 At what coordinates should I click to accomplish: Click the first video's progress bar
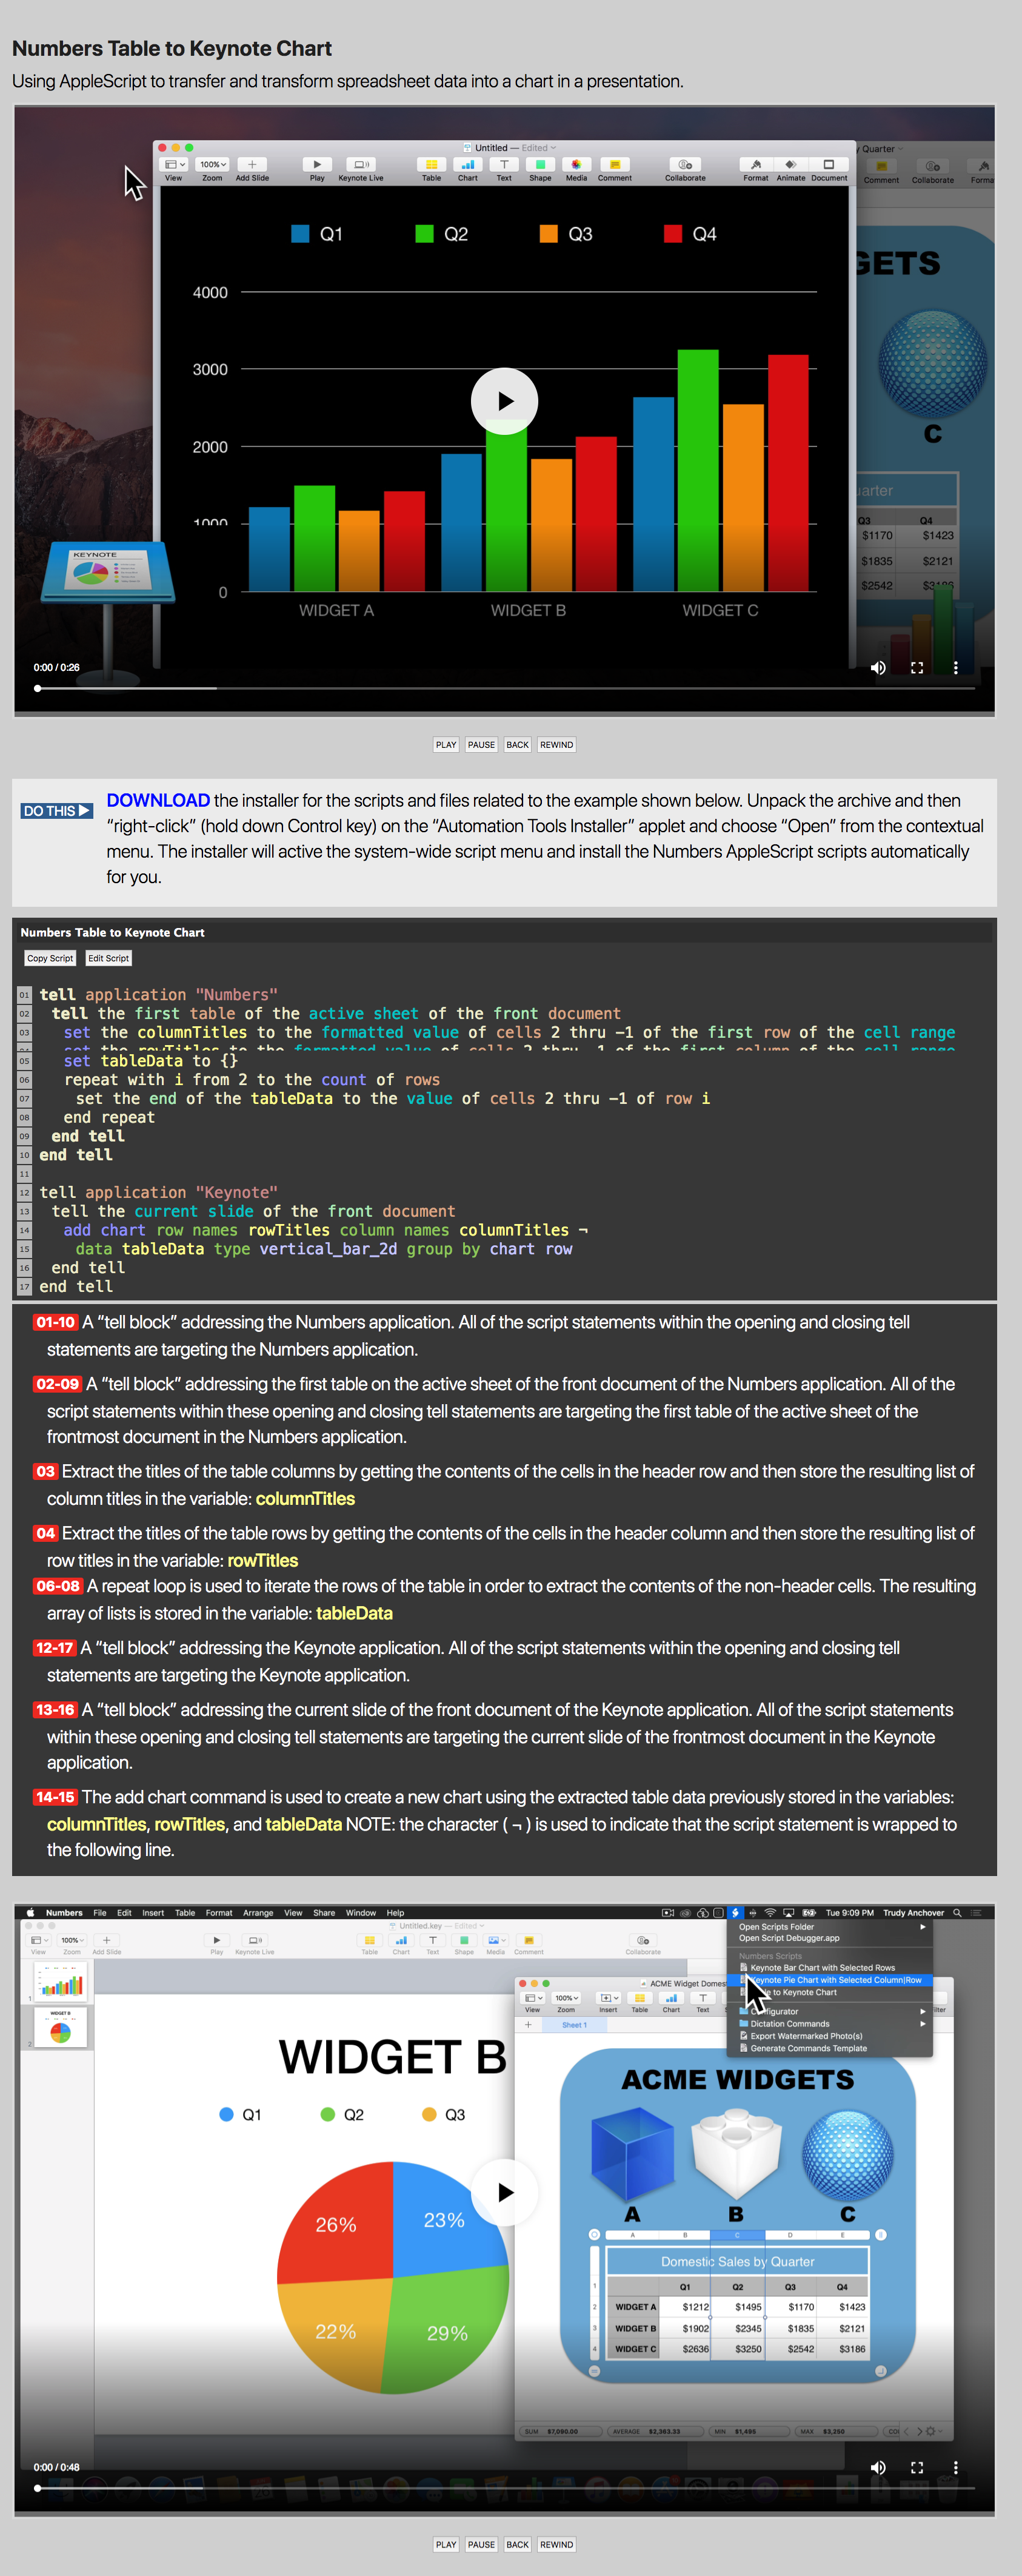(x=504, y=688)
